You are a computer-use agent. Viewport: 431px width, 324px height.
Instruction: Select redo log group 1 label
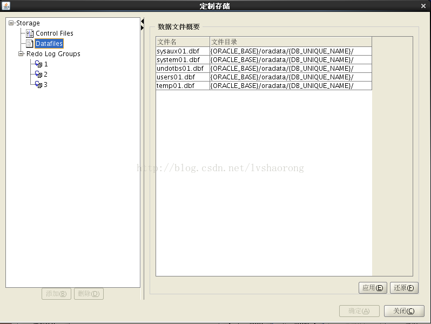coord(46,64)
